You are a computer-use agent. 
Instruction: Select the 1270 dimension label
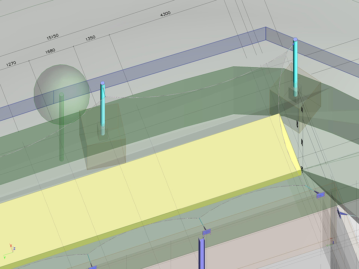(x=11, y=64)
